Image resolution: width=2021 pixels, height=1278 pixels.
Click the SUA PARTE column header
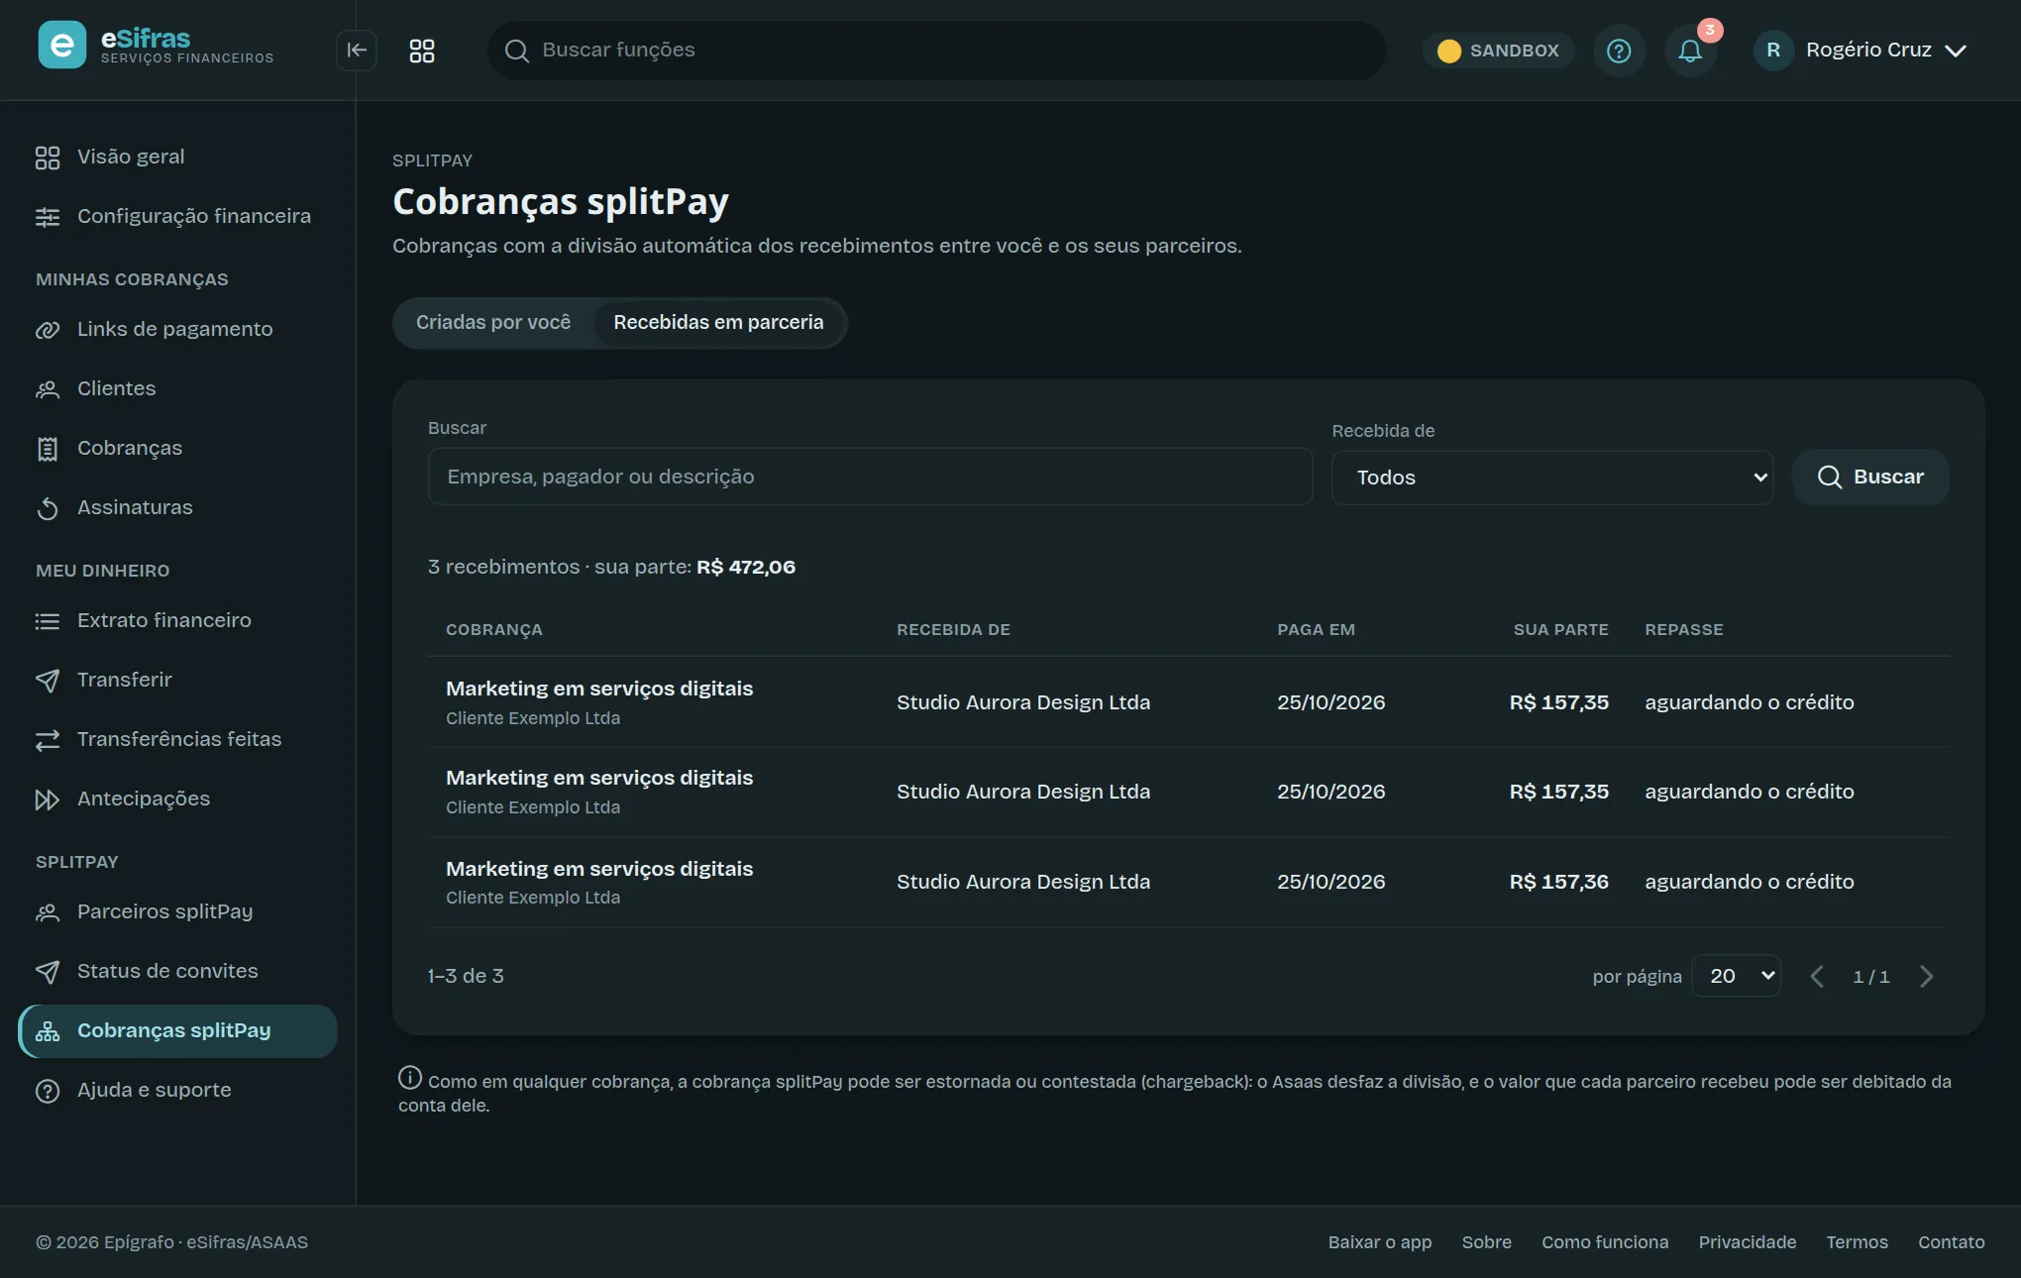click(1560, 630)
